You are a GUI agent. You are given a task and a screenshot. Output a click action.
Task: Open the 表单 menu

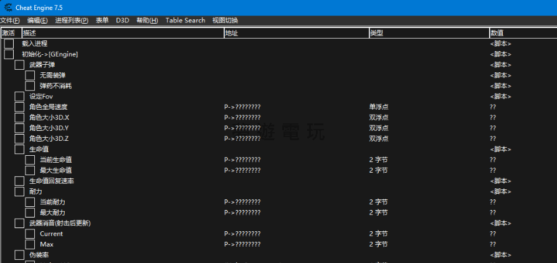102,21
